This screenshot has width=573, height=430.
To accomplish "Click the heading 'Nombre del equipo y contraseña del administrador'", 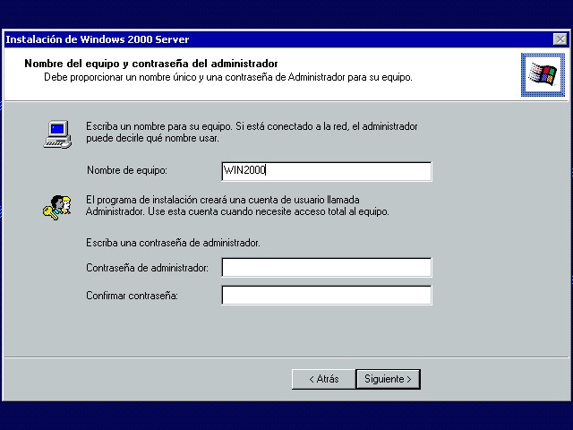I will (151, 64).
